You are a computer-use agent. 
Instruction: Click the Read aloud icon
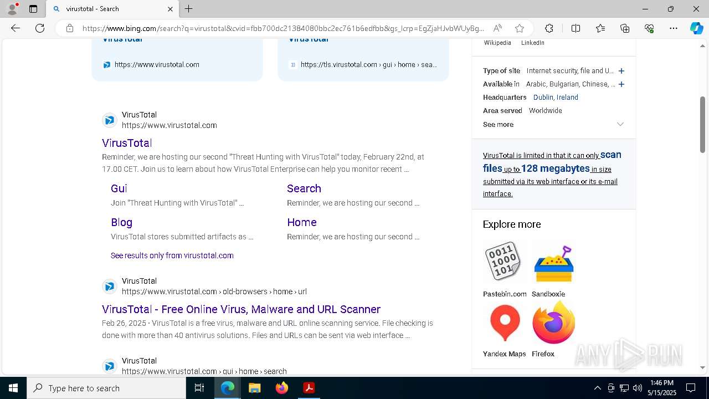point(497,28)
